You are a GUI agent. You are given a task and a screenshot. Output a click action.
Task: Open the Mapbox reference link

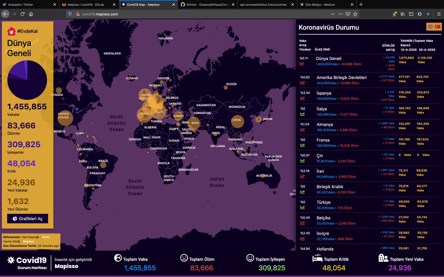28,241
